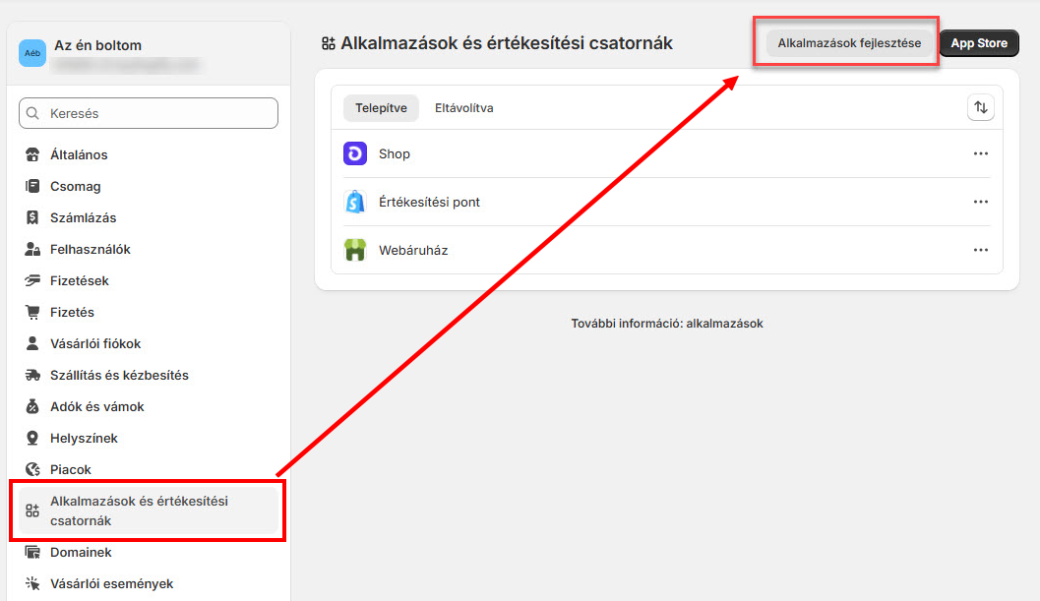Switch to the Telepítve tab

381,108
